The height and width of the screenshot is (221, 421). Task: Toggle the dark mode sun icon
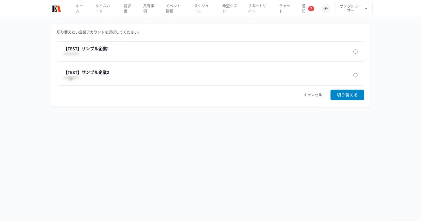[x=326, y=8]
